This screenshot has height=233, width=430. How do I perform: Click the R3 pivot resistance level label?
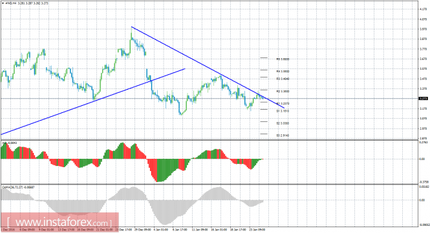(x=283, y=79)
